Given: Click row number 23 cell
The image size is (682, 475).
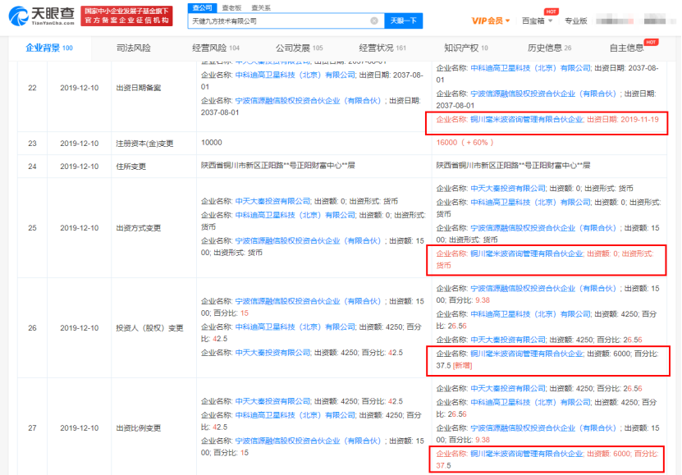Looking at the screenshot, I should (32, 144).
